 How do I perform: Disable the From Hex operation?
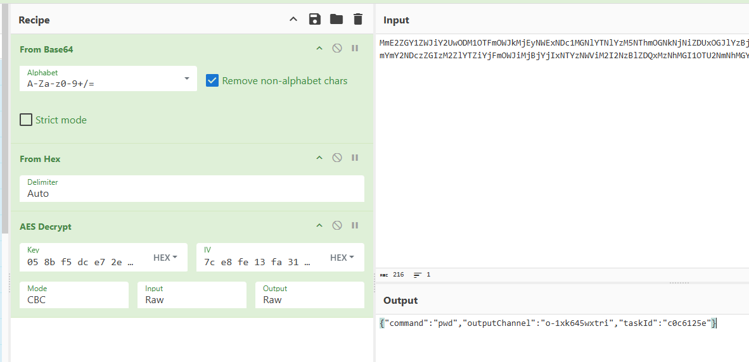pos(337,158)
